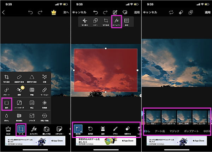Open the Tools (ツール) tab in the bottom bar
Viewport: 212px width, 152px height.
[x=21, y=130]
